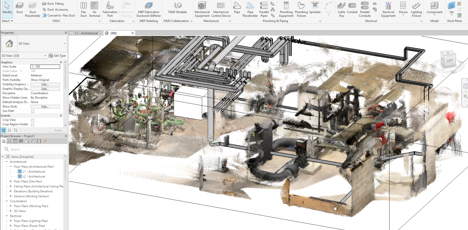The height and width of the screenshot is (230, 468).
Task: Select Mechanical Control Device tool
Action: [221, 10]
